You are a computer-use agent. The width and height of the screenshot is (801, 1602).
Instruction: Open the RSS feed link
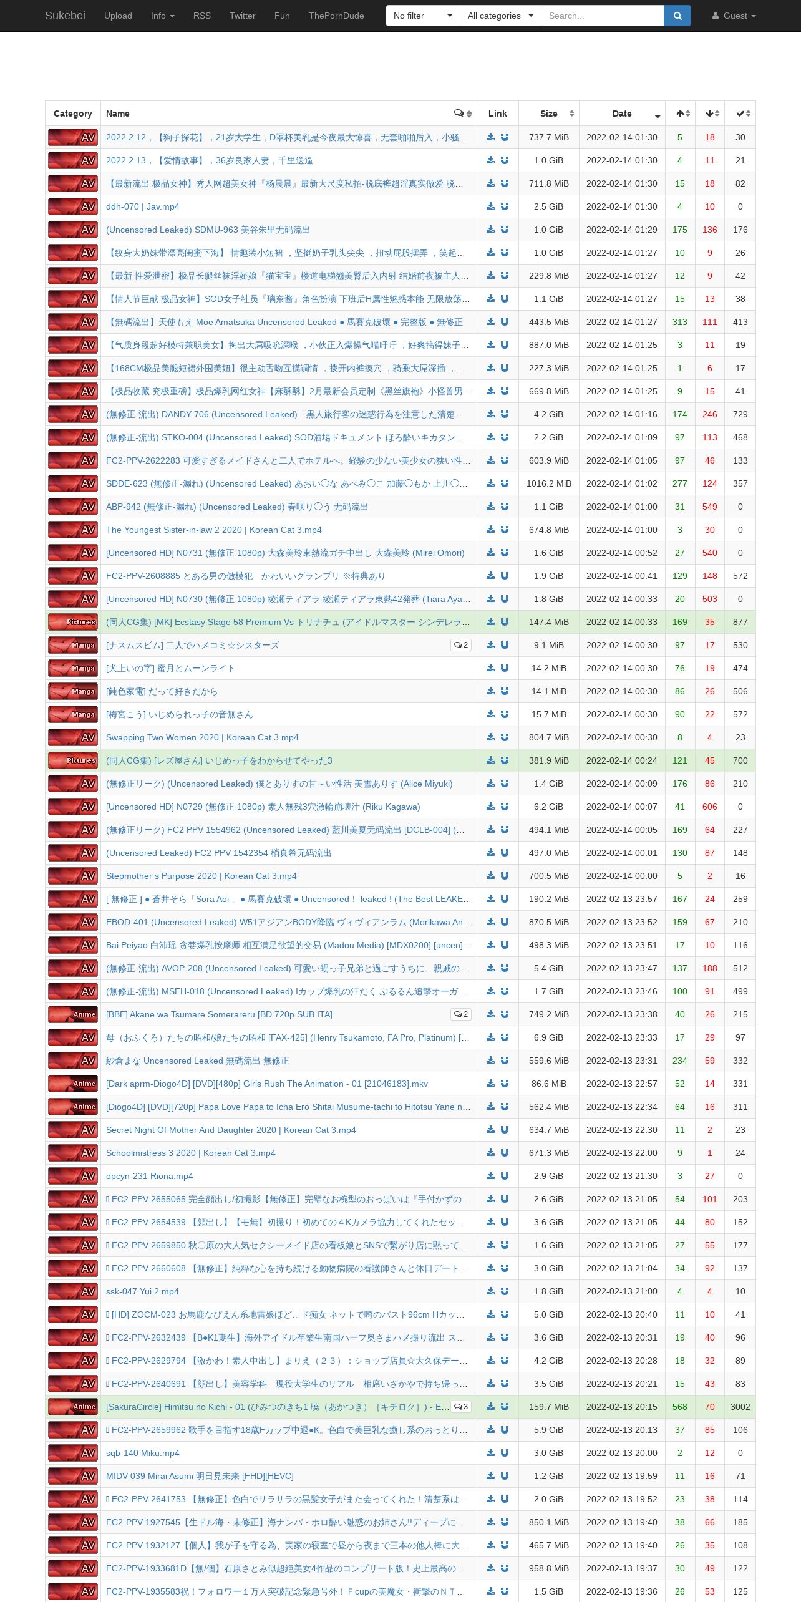click(x=202, y=16)
